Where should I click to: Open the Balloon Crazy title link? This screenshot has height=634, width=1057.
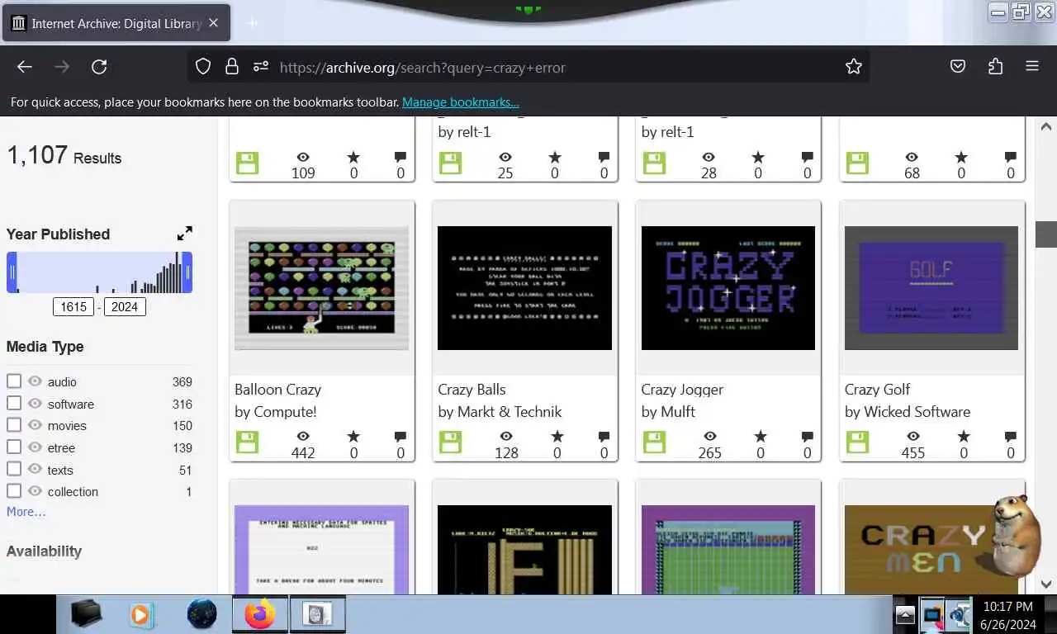(278, 390)
